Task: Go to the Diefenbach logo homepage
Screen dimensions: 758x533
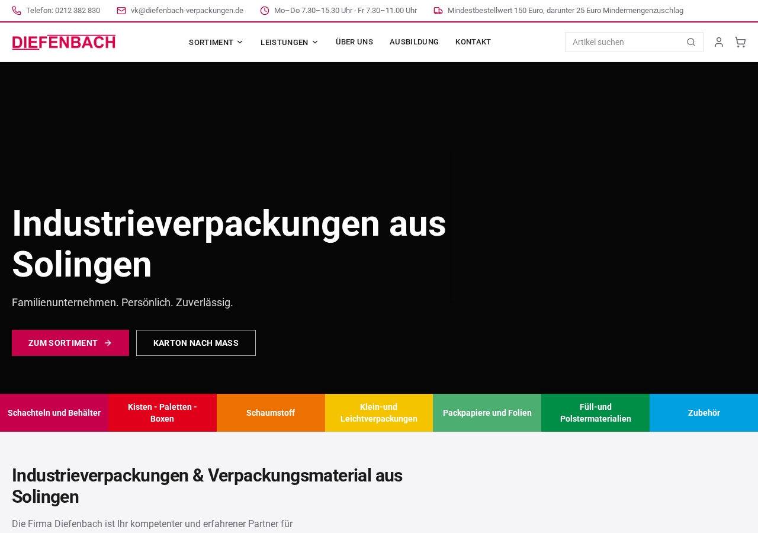Action: [x=64, y=42]
